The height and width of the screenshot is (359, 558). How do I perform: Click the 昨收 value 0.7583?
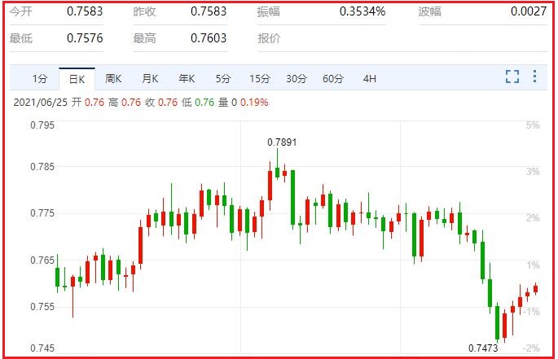209,11
